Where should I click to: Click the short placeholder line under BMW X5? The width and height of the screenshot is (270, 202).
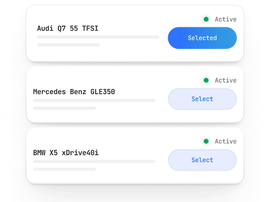point(64,169)
